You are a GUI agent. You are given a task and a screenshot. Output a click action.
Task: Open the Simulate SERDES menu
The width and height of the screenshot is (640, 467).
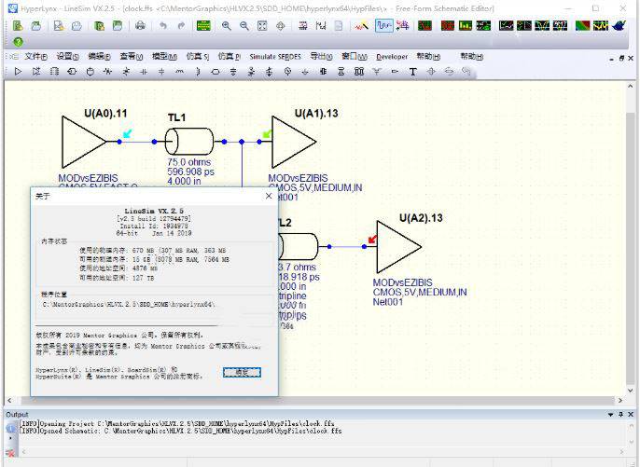(275, 57)
